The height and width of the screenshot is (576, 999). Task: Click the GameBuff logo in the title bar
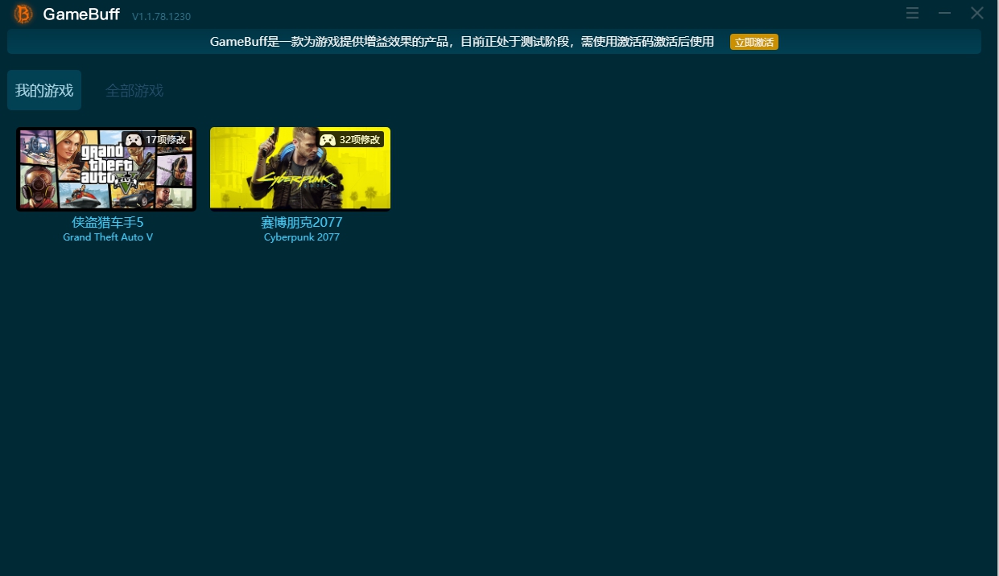click(x=22, y=14)
